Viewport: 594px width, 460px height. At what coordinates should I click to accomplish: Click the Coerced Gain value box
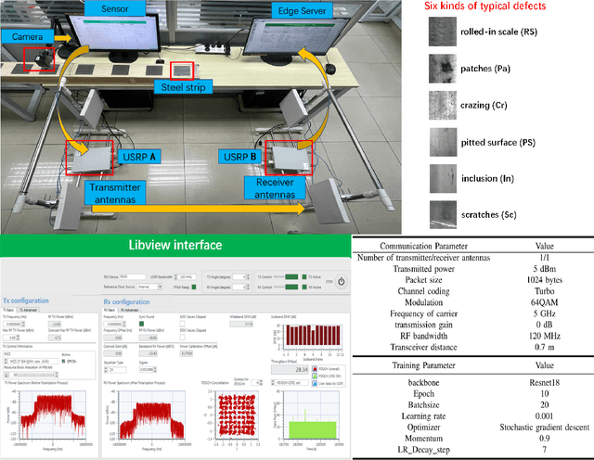(113, 353)
